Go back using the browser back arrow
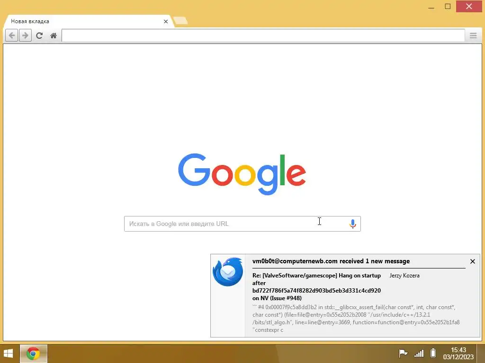Screen dimensions: 485x363 pyautogui.click(x=12, y=35)
